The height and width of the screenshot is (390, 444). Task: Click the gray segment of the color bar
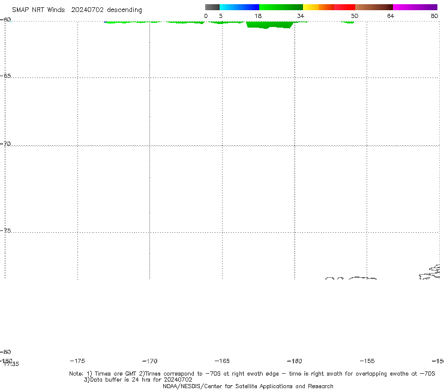pos(212,7)
